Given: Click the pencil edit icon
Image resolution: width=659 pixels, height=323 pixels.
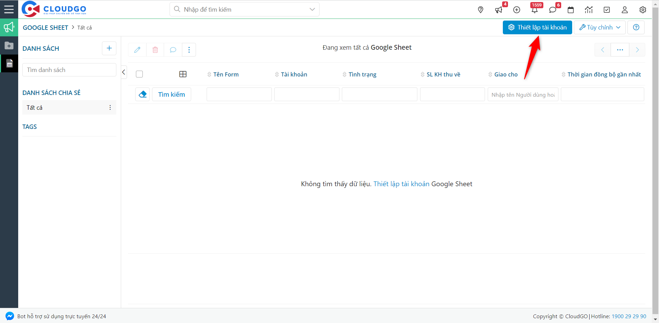Looking at the screenshot, I should click(x=137, y=50).
